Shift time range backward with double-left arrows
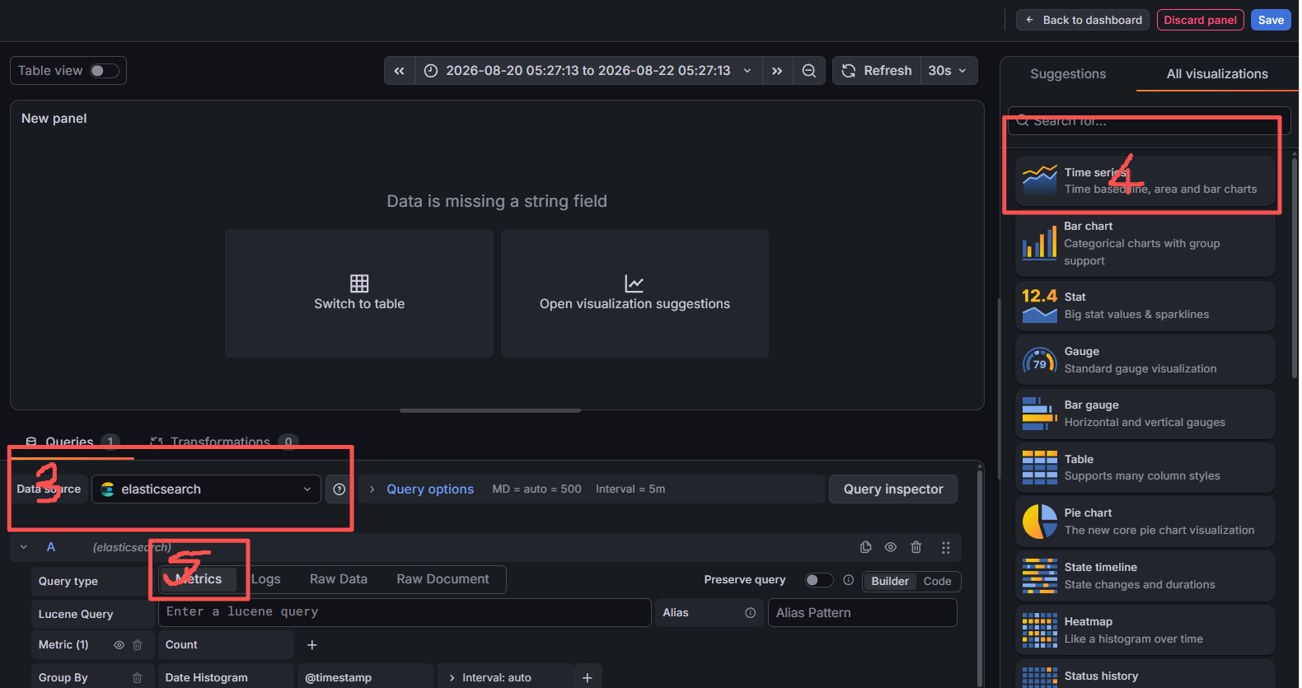The height and width of the screenshot is (688, 1302). [x=399, y=71]
